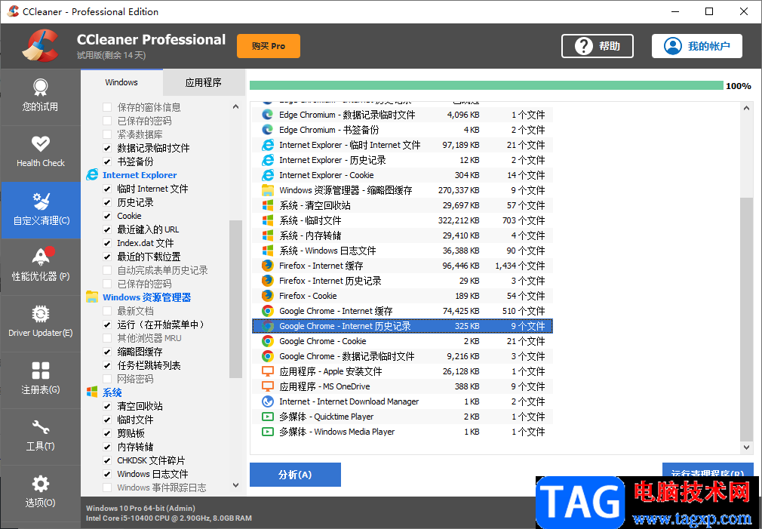762x529 pixels.
Task: Click the 购买 Pro button
Action: (269, 46)
